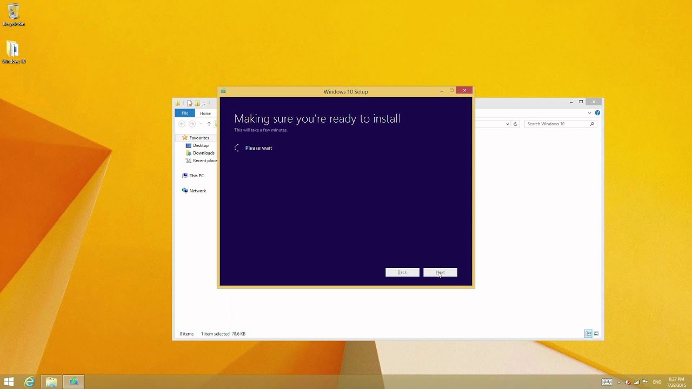Select Favourites in the navigation pane

tap(199, 138)
